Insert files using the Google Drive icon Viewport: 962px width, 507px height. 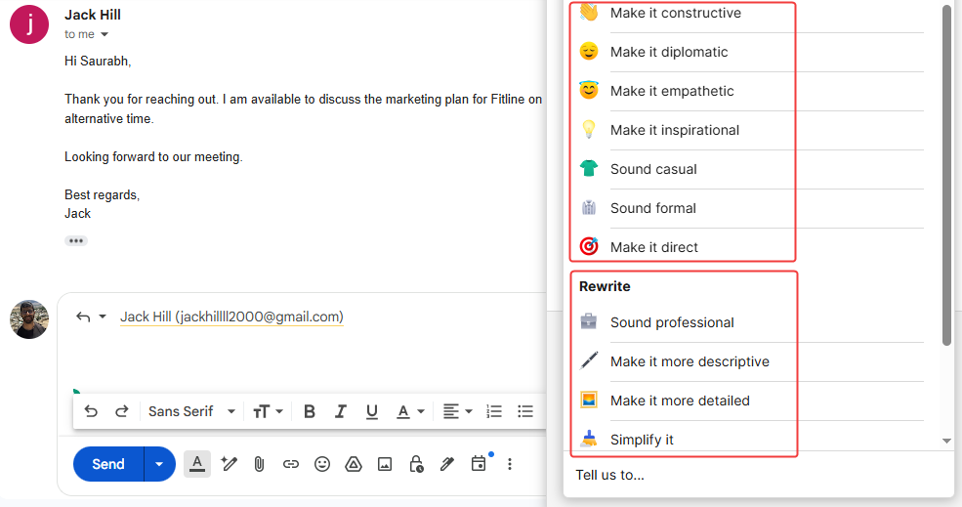(354, 464)
